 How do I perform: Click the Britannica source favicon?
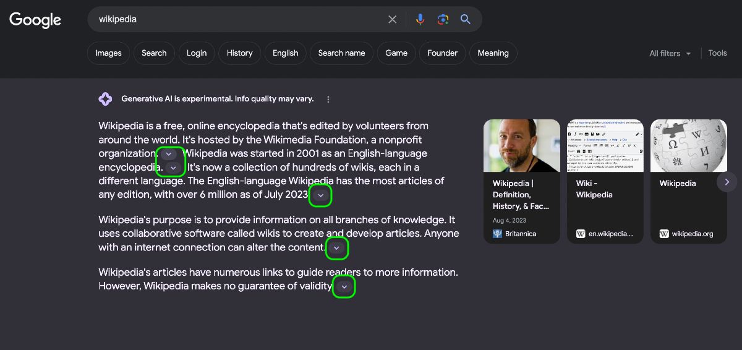pos(497,234)
